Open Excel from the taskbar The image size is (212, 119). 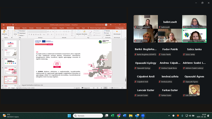(112, 116)
